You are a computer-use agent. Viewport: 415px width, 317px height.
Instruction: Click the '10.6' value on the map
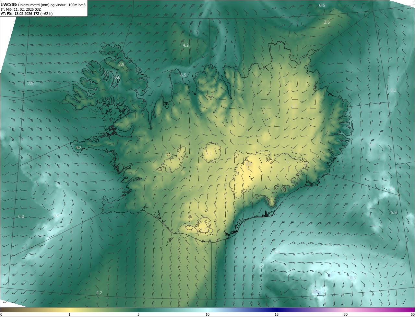352,278
